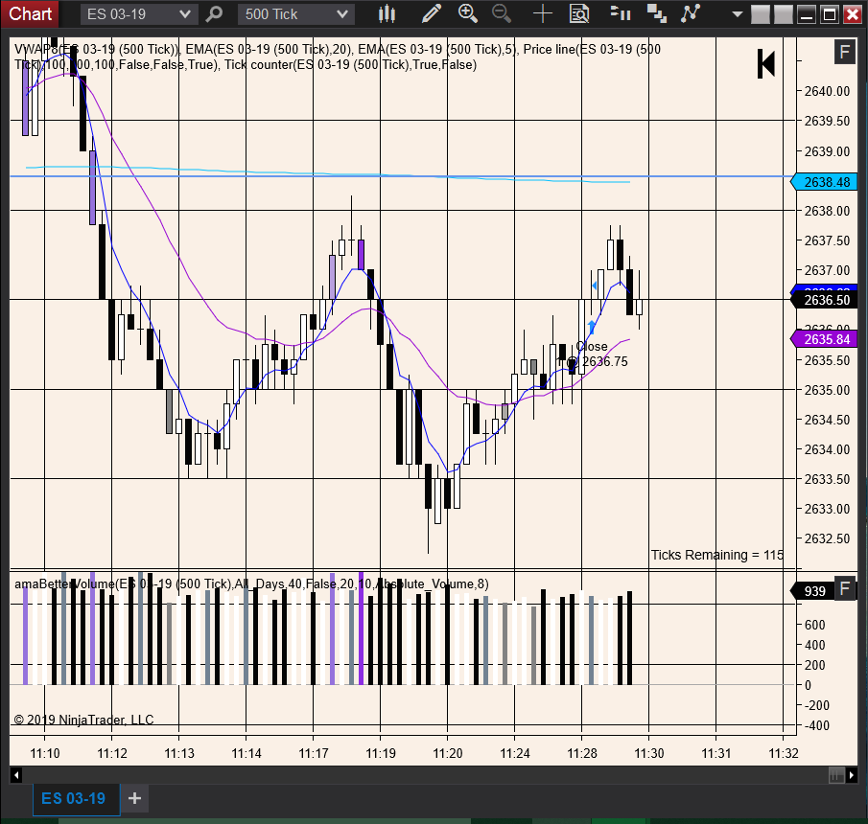The image size is (868, 824).
Task: Click the zoom out magnifier icon
Action: [502, 13]
